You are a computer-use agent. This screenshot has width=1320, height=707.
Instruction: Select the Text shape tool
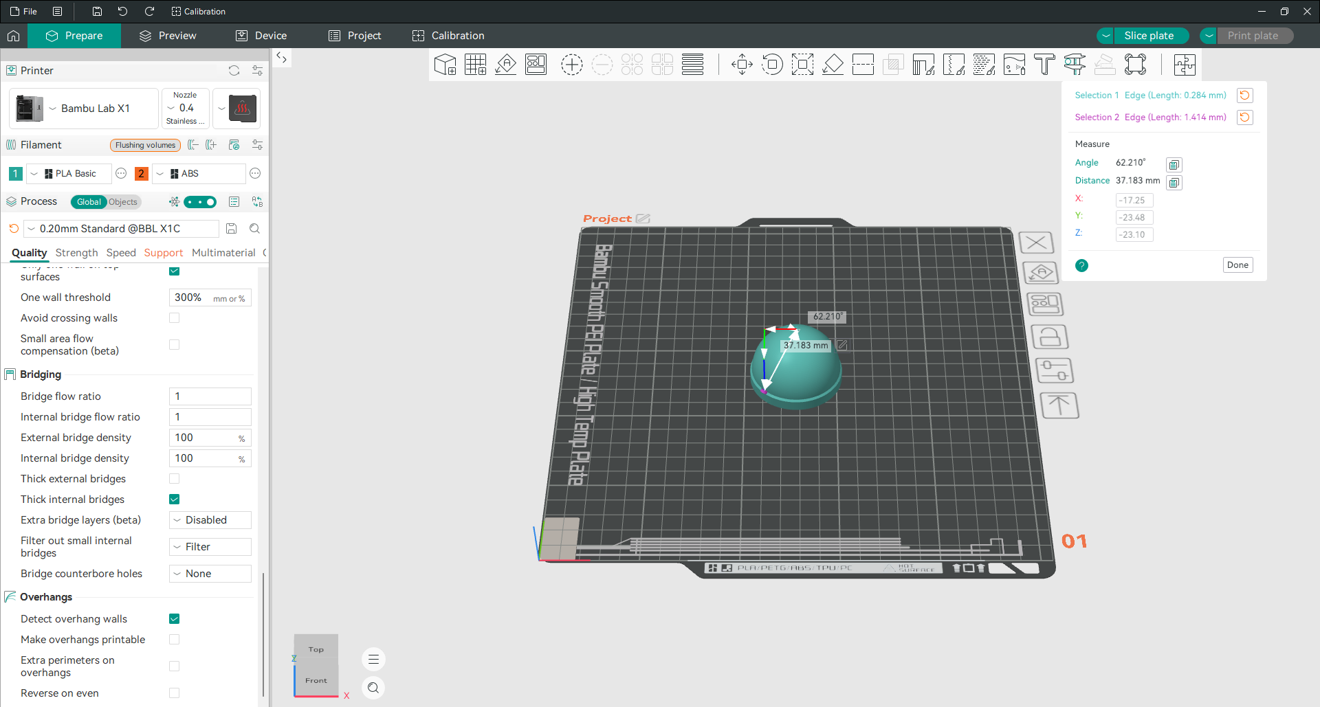pos(1044,65)
